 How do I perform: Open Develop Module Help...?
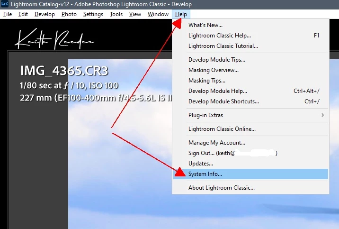pos(250,91)
